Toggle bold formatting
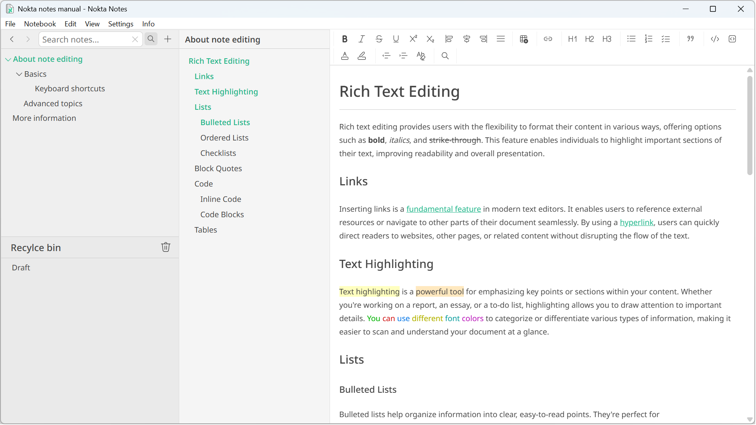Image resolution: width=756 pixels, height=425 pixels. coord(345,39)
